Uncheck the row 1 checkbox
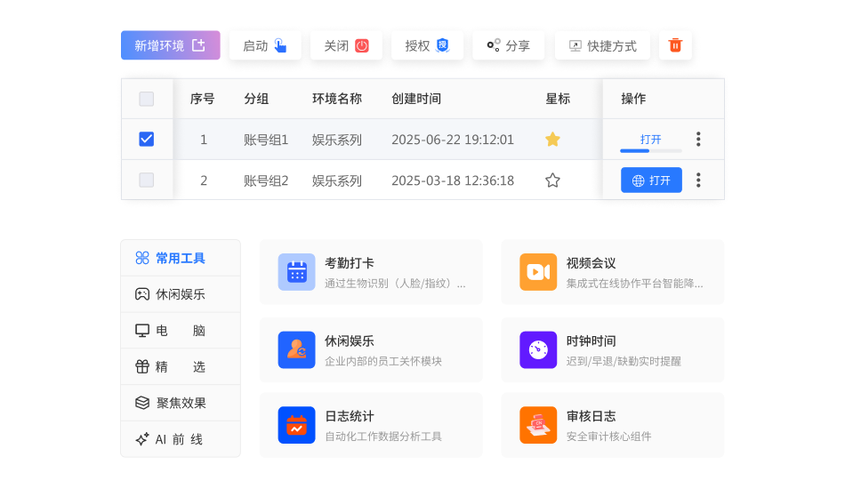Image resolution: width=845 pixels, height=489 pixels. [x=147, y=140]
